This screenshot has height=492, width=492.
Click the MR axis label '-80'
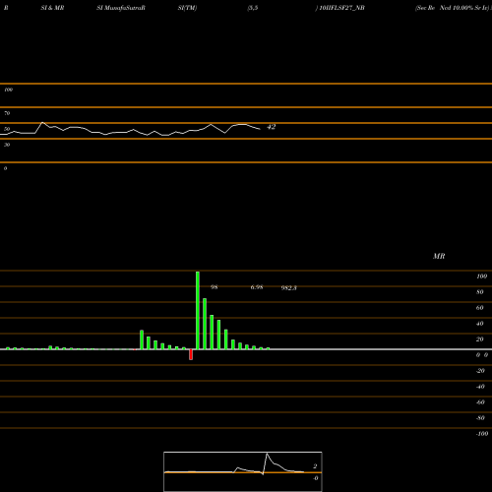480,418
